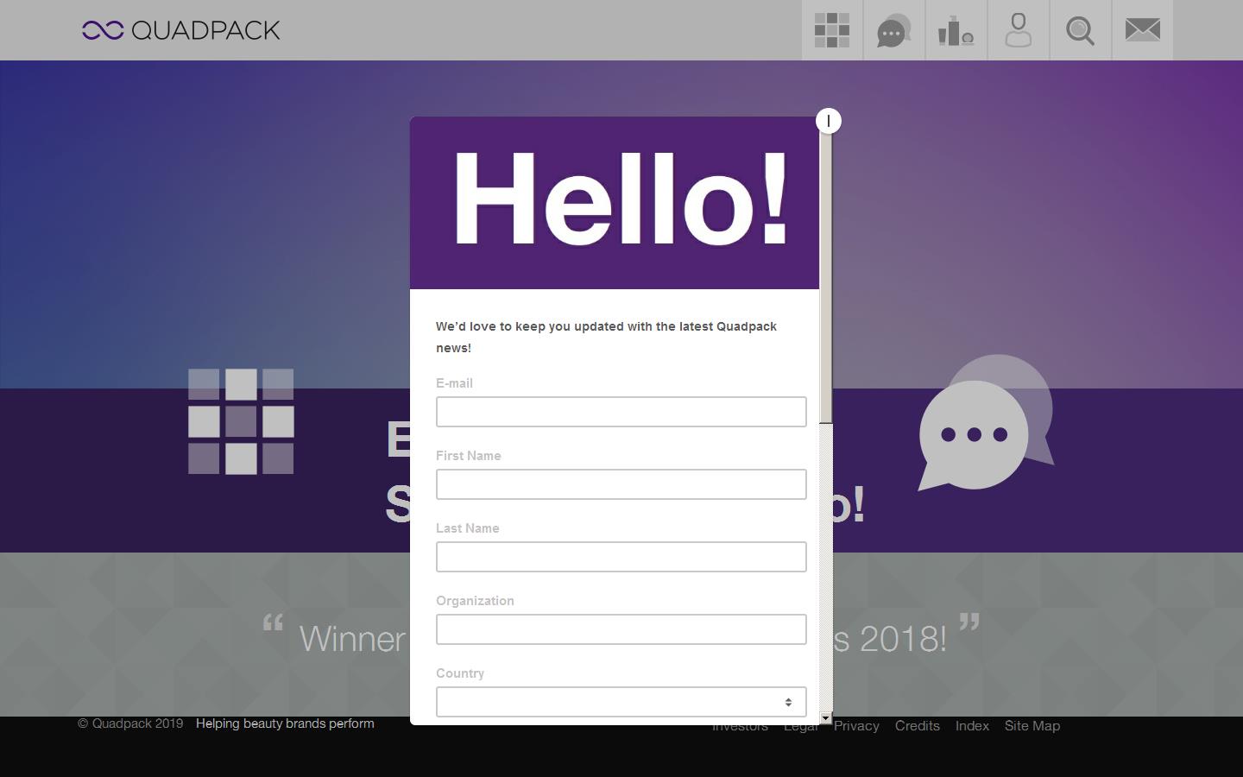
Task: Click the popup scrollbar down arrow
Action: coord(826,718)
